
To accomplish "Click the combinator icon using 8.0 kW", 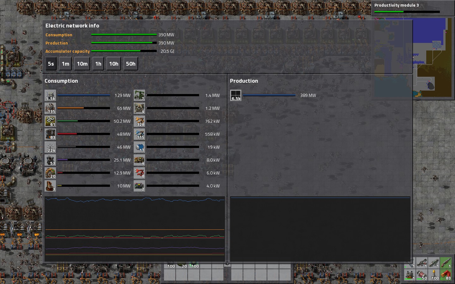I will pos(139,160).
